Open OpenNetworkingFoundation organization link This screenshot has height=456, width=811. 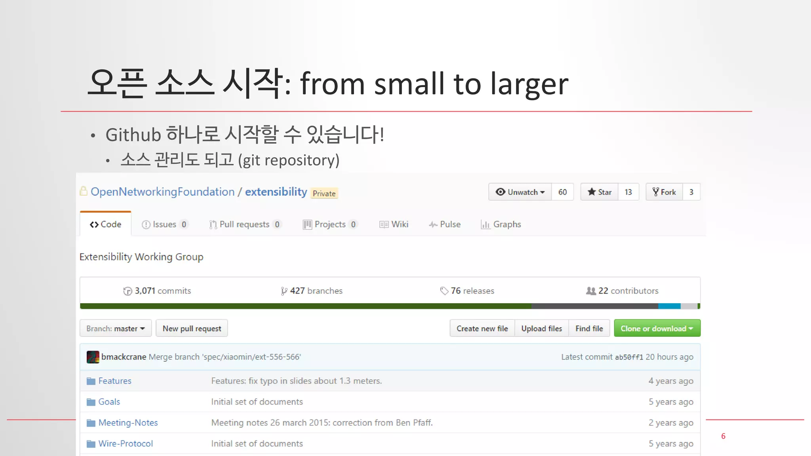tap(163, 192)
